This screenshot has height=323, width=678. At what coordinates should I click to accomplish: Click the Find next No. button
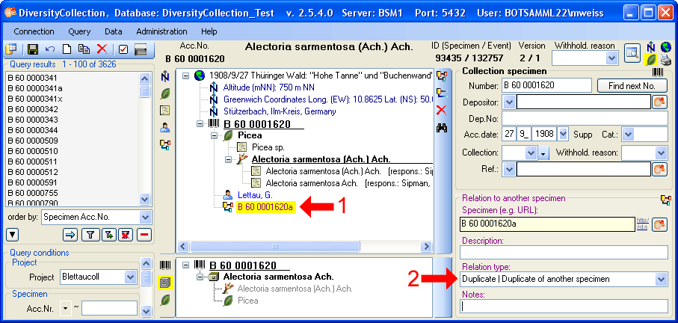(632, 85)
